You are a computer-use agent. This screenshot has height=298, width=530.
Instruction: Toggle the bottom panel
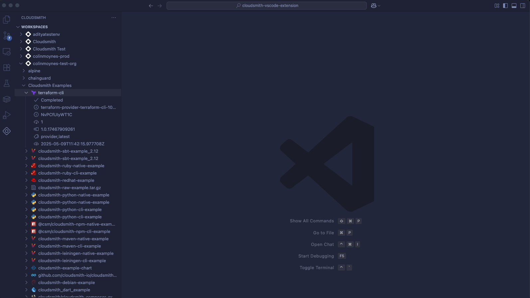(x=514, y=6)
